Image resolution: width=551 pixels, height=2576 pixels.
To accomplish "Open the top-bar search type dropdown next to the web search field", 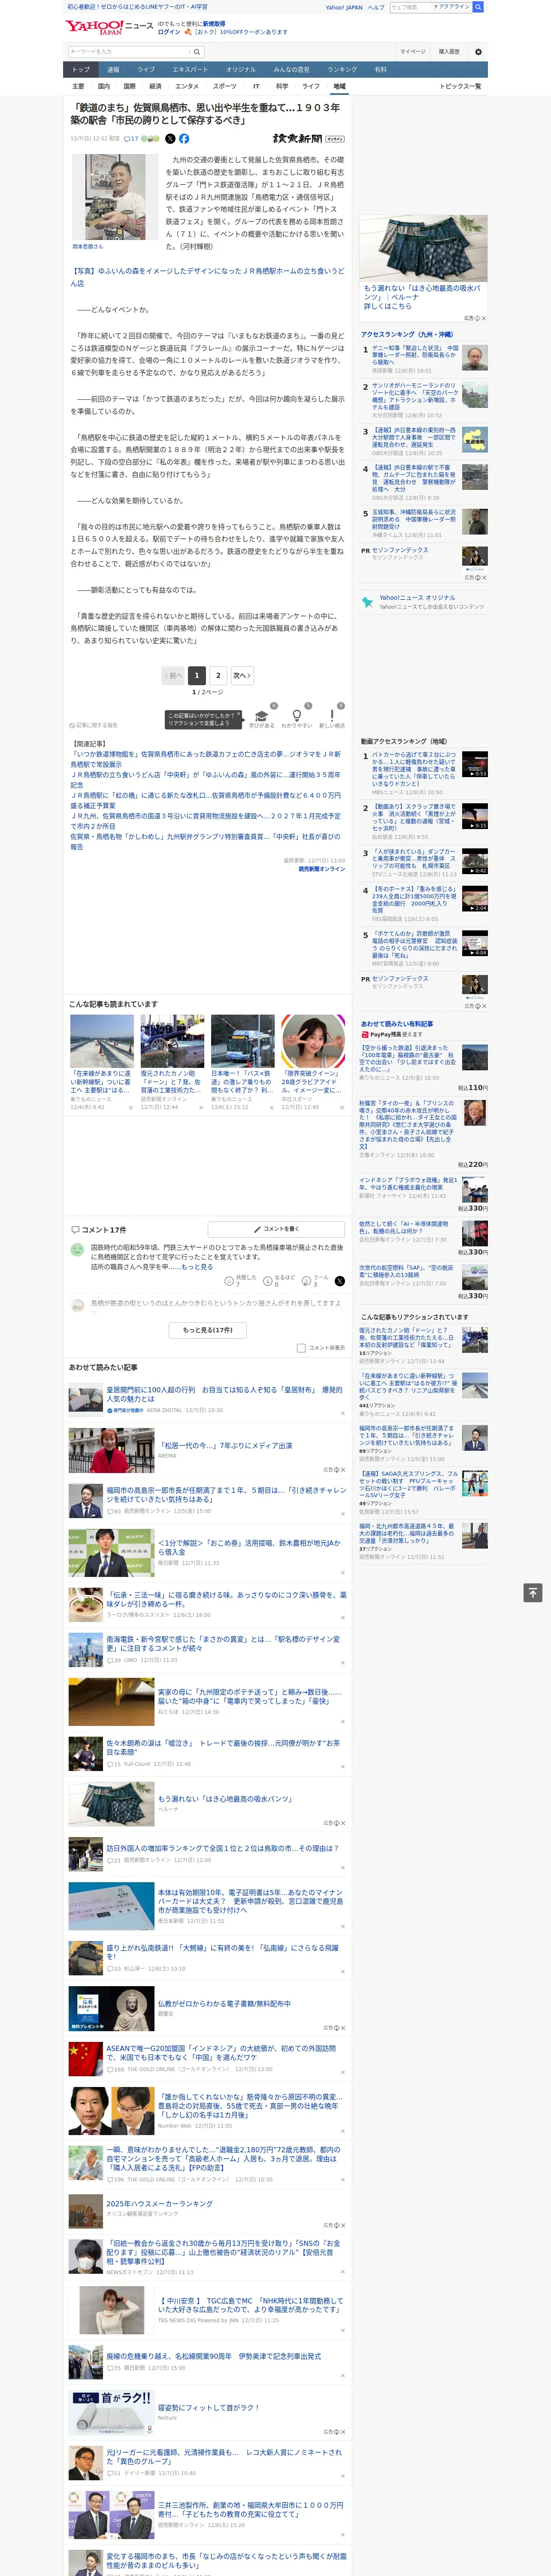I will [x=451, y=7].
